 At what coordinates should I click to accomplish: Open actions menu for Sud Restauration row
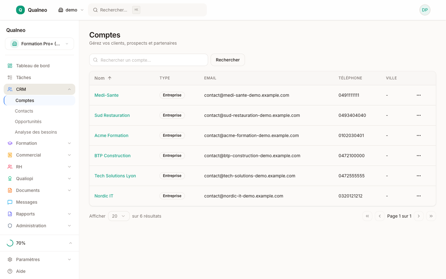tap(419, 115)
